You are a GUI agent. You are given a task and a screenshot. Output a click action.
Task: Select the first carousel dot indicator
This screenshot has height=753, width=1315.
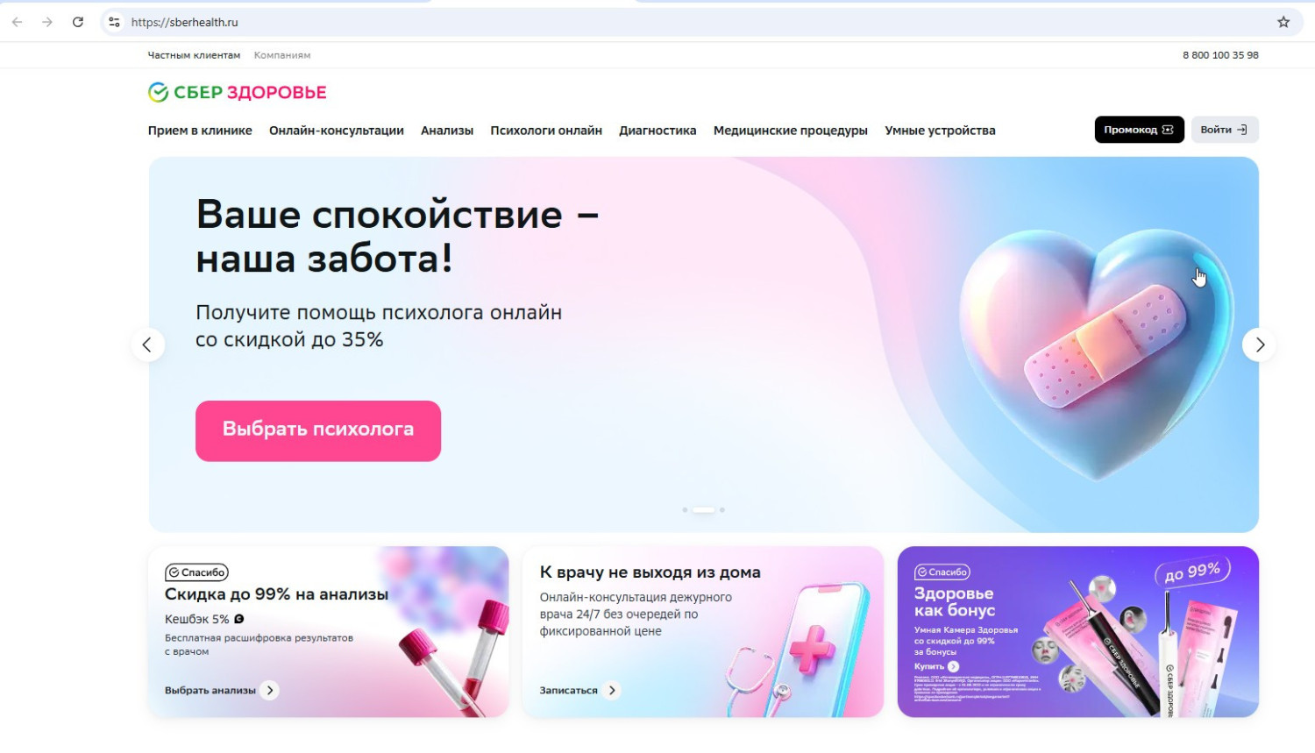(x=685, y=509)
